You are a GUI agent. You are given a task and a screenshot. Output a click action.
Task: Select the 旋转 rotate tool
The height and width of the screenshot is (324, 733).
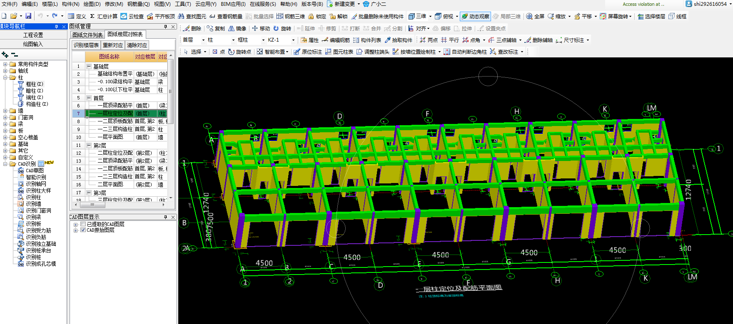point(282,28)
